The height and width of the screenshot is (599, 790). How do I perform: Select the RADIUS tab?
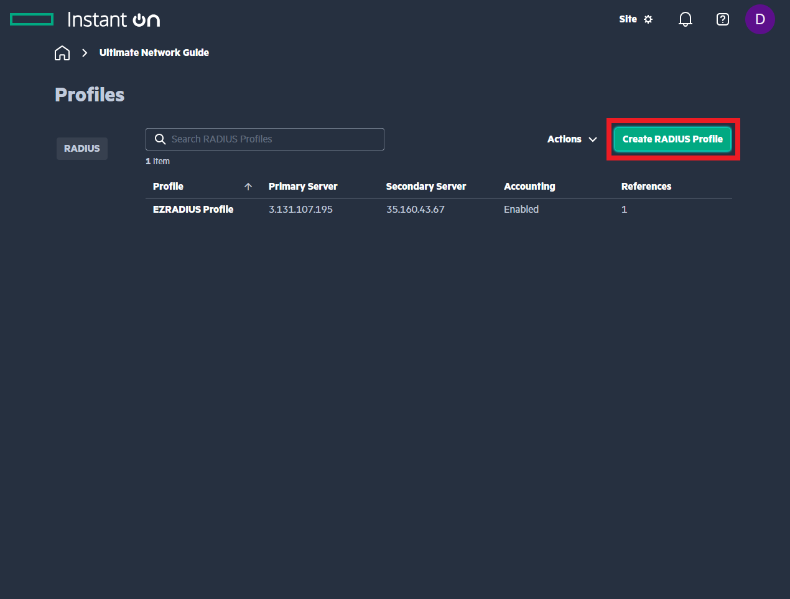[x=82, y=149]
